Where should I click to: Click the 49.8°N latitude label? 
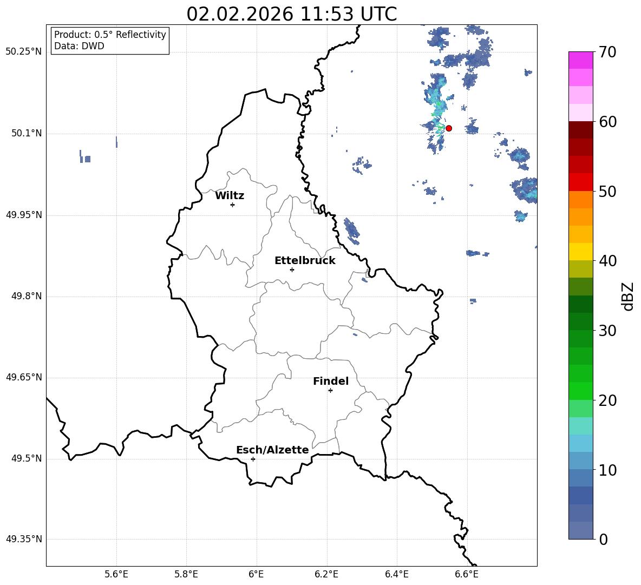tap(27, 296)
